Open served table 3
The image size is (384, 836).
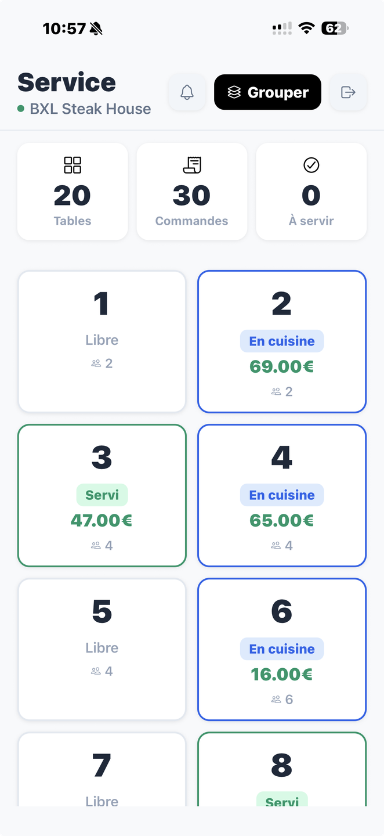pos(102,495)
